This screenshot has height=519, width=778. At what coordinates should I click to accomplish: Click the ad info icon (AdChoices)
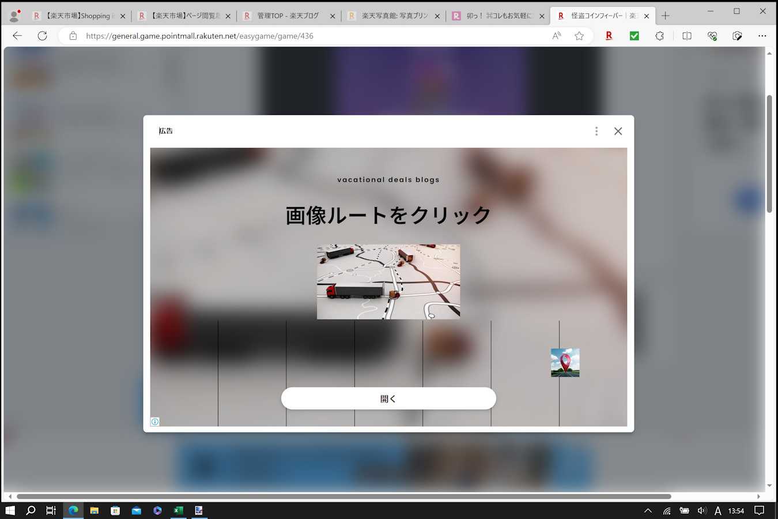coord(155,422)
